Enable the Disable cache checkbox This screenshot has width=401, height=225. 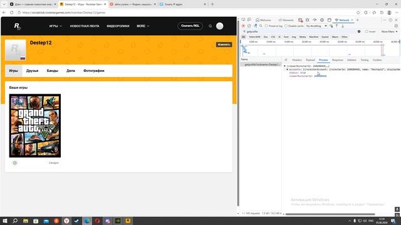[286, 26]
